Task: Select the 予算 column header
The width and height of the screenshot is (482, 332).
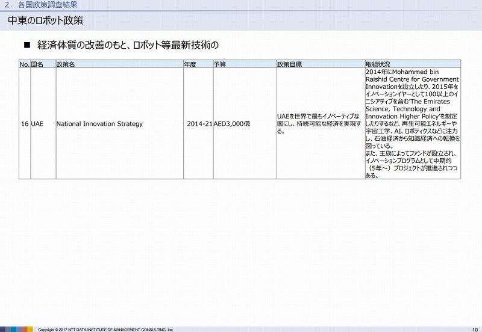Action: [220, 64]
